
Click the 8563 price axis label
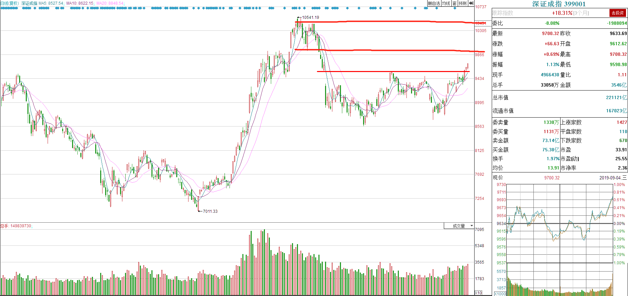pos(480,126)
